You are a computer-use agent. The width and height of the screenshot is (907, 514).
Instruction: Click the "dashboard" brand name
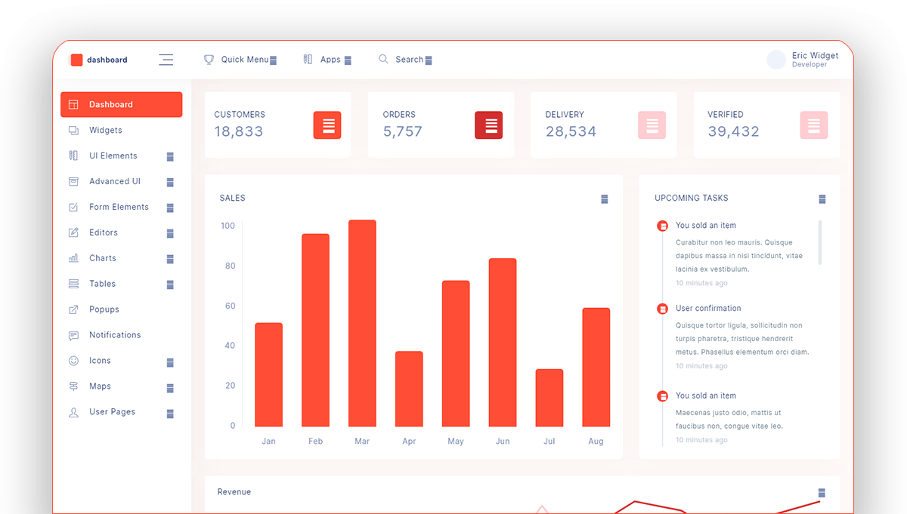tap(107, 60)
